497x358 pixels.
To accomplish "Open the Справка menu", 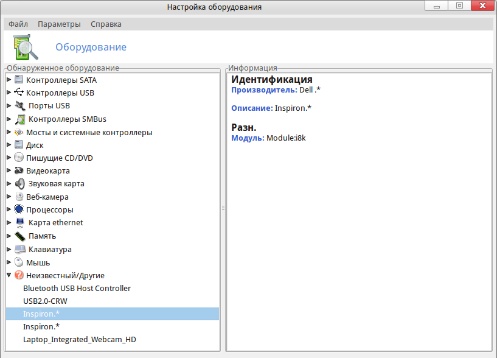I will (106, 24).
